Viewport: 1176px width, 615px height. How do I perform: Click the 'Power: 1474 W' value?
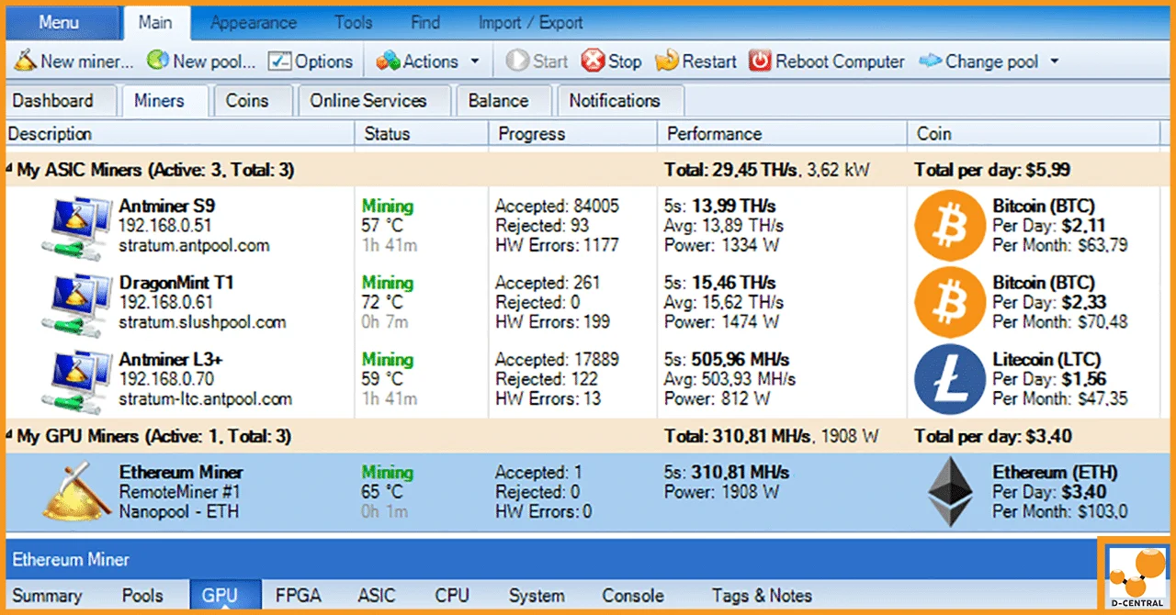721,322
